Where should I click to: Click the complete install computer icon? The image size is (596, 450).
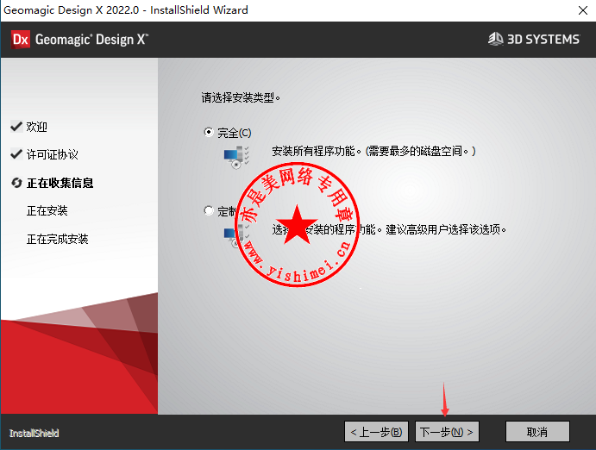click(236, 157)
